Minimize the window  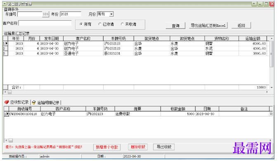[260, 4]
